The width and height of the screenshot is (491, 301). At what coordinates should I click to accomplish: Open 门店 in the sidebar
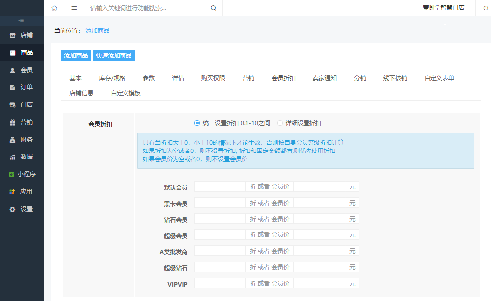pyautogui.click(x=22, y=104)
